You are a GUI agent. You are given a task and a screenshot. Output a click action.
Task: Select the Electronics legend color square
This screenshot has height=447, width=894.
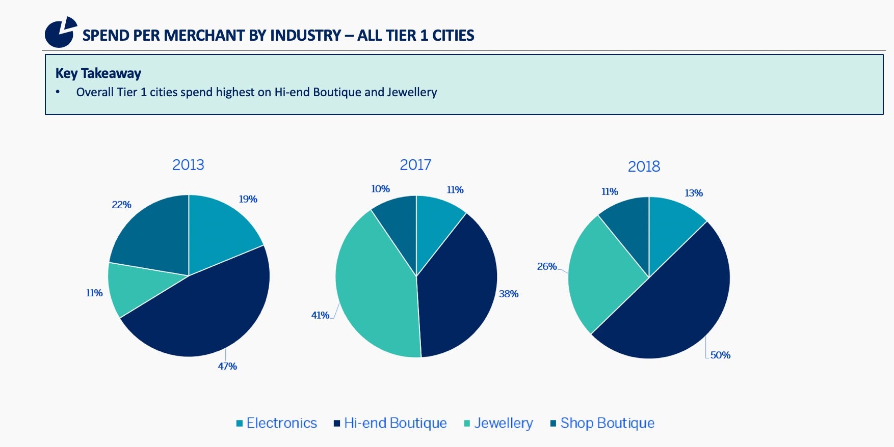pos(240,424)
